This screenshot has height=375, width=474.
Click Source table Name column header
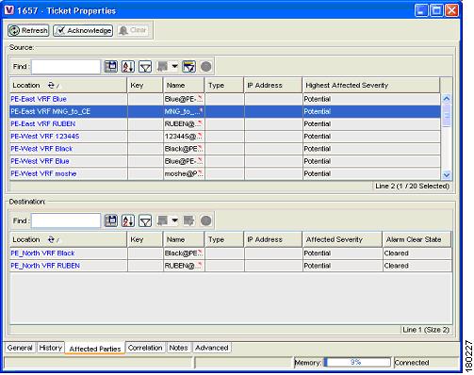pyautogui.click(x=184, y=85)
